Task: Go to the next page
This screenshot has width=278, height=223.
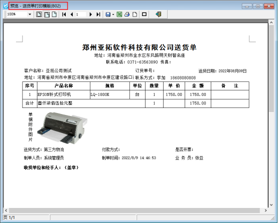Action: tap(91, 15)
